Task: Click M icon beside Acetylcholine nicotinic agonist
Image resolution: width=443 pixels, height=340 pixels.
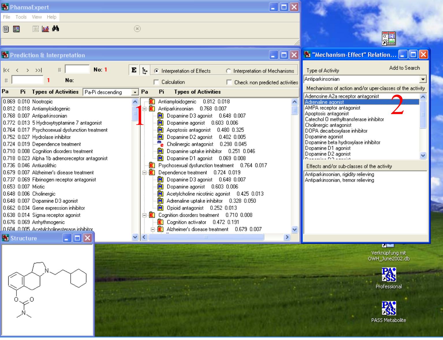Action: pos(160,194)
